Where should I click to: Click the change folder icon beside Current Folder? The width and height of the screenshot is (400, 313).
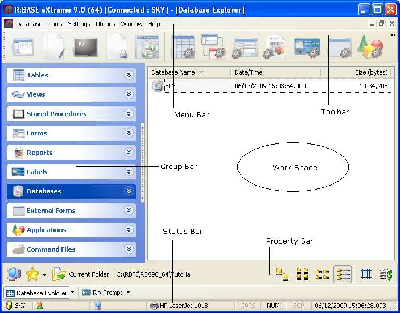coord(59,274)
